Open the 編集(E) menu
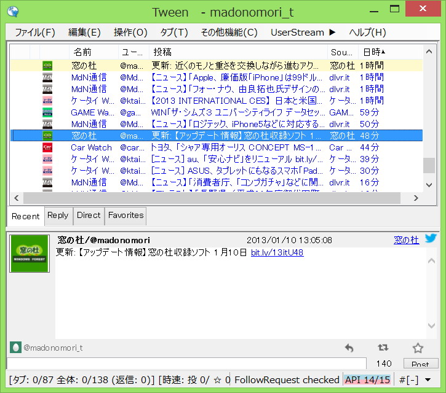 click(x=84, y=33)
